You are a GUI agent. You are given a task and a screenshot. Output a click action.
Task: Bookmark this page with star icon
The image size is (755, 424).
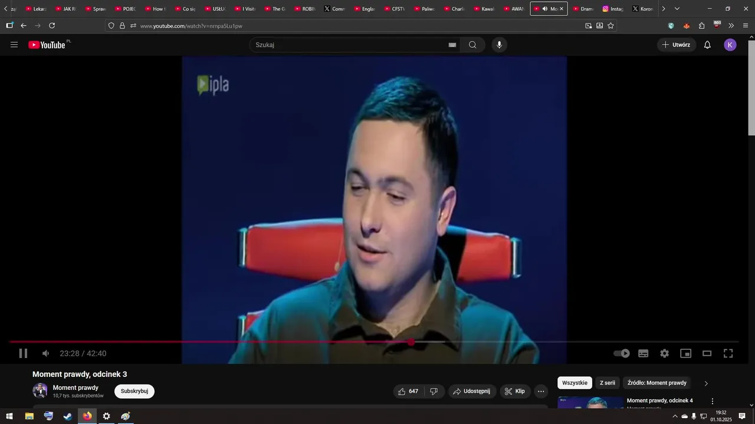point(610,25)
